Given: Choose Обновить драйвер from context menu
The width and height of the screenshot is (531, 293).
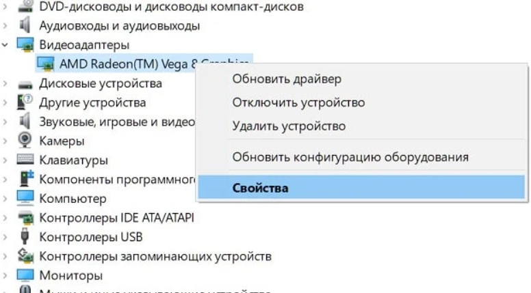Looking at the screenshot, I should click(x=286, y=79).
